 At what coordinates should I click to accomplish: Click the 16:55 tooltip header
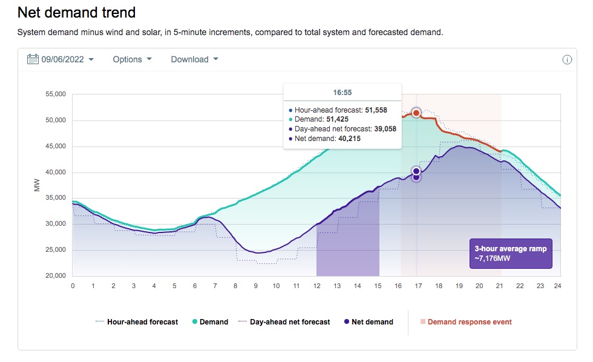(x=342, y=93)
